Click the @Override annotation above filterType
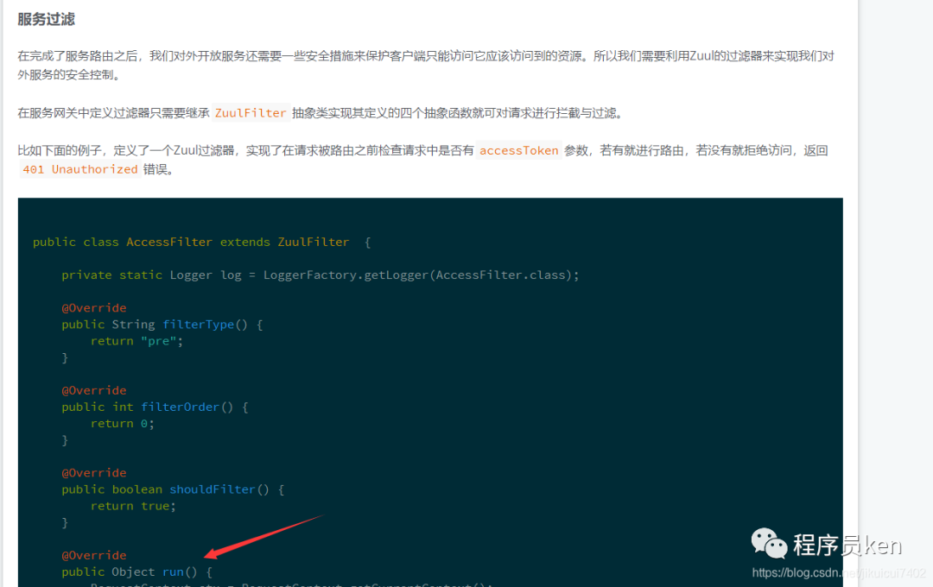The image size is (933, 587). pos(94,308)
